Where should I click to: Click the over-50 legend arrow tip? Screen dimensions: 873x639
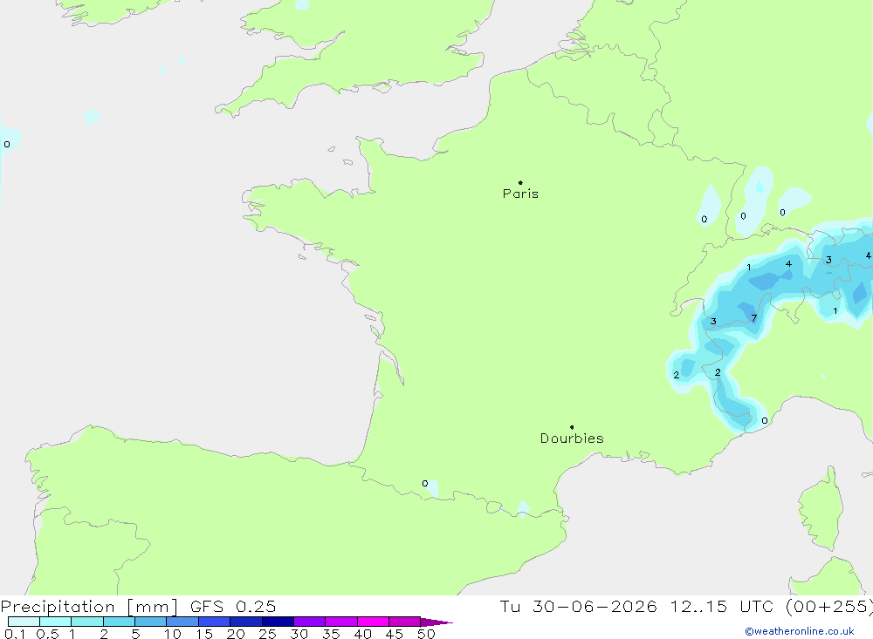coord(437,622)
